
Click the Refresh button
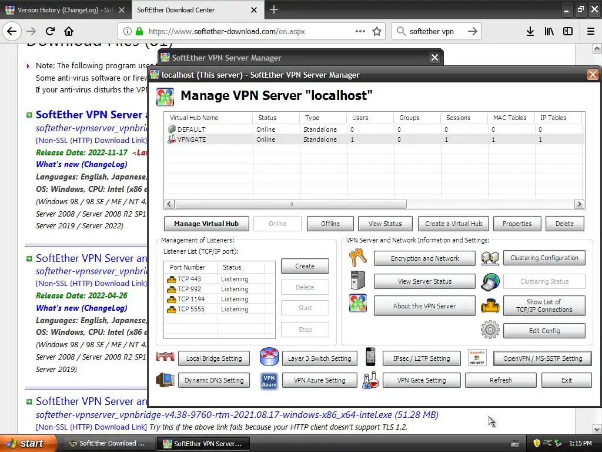coord(501,380)
